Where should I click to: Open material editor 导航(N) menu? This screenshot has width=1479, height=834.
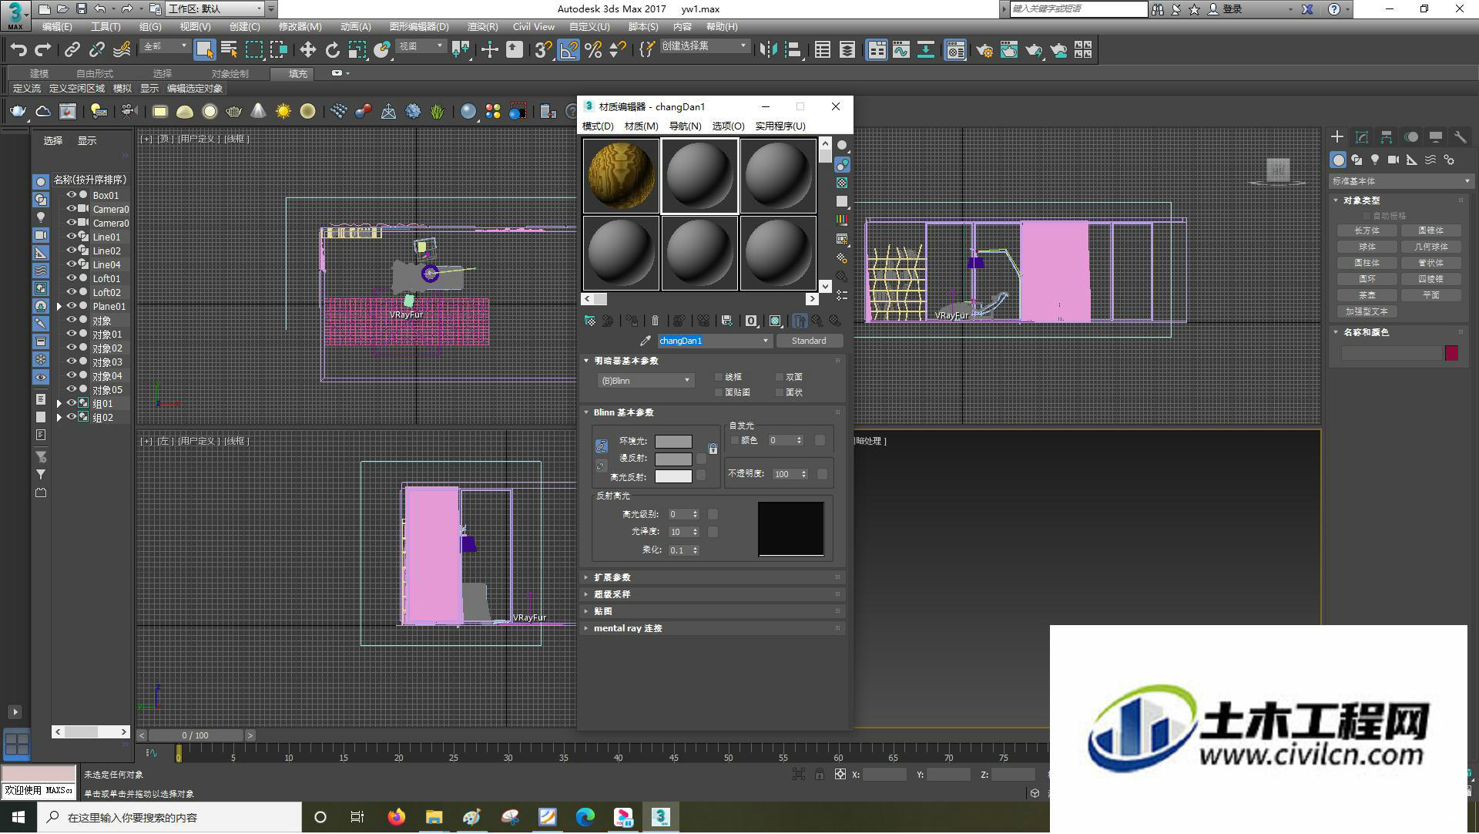[685, 126]
